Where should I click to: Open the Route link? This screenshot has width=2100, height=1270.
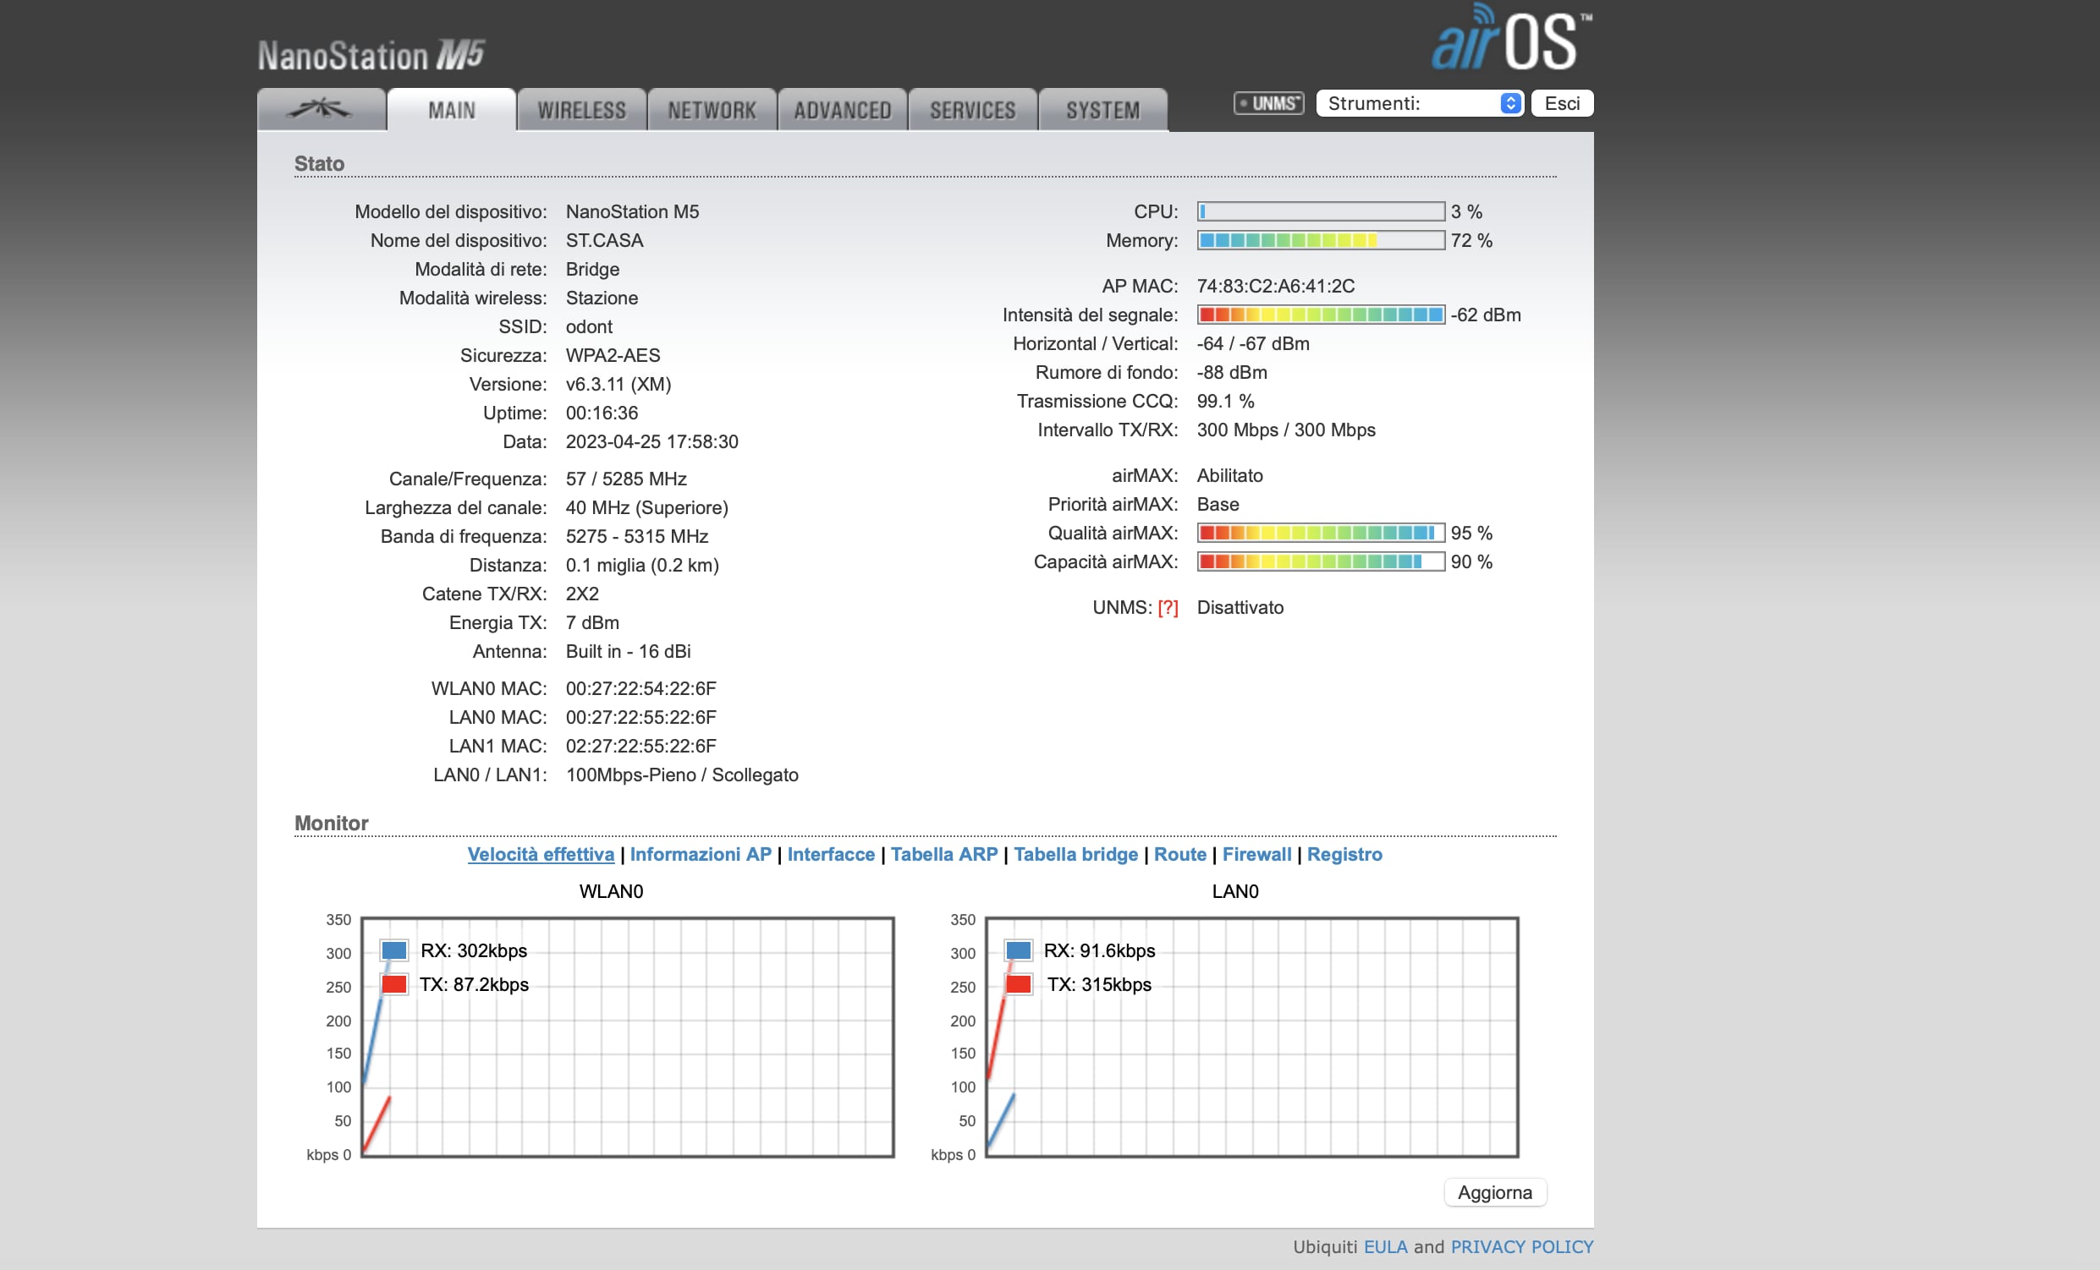click(1180, 853)
